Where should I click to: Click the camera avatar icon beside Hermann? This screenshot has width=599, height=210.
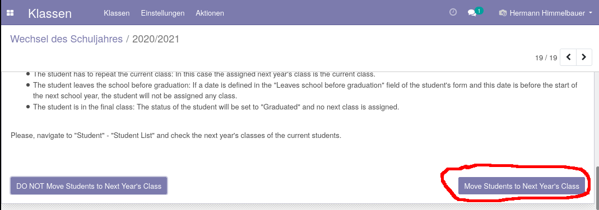(503, 13)
